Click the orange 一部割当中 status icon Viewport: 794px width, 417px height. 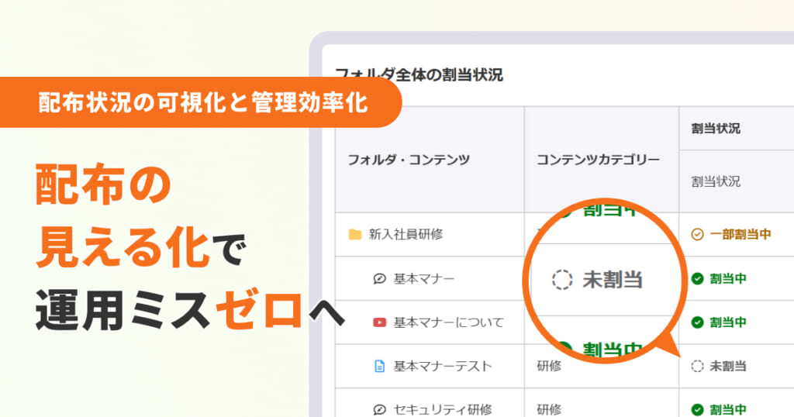click(x=697, y=234)
